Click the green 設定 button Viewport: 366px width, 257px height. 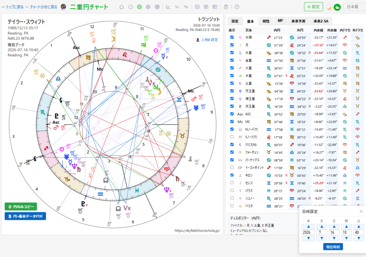tap(313, 7)
